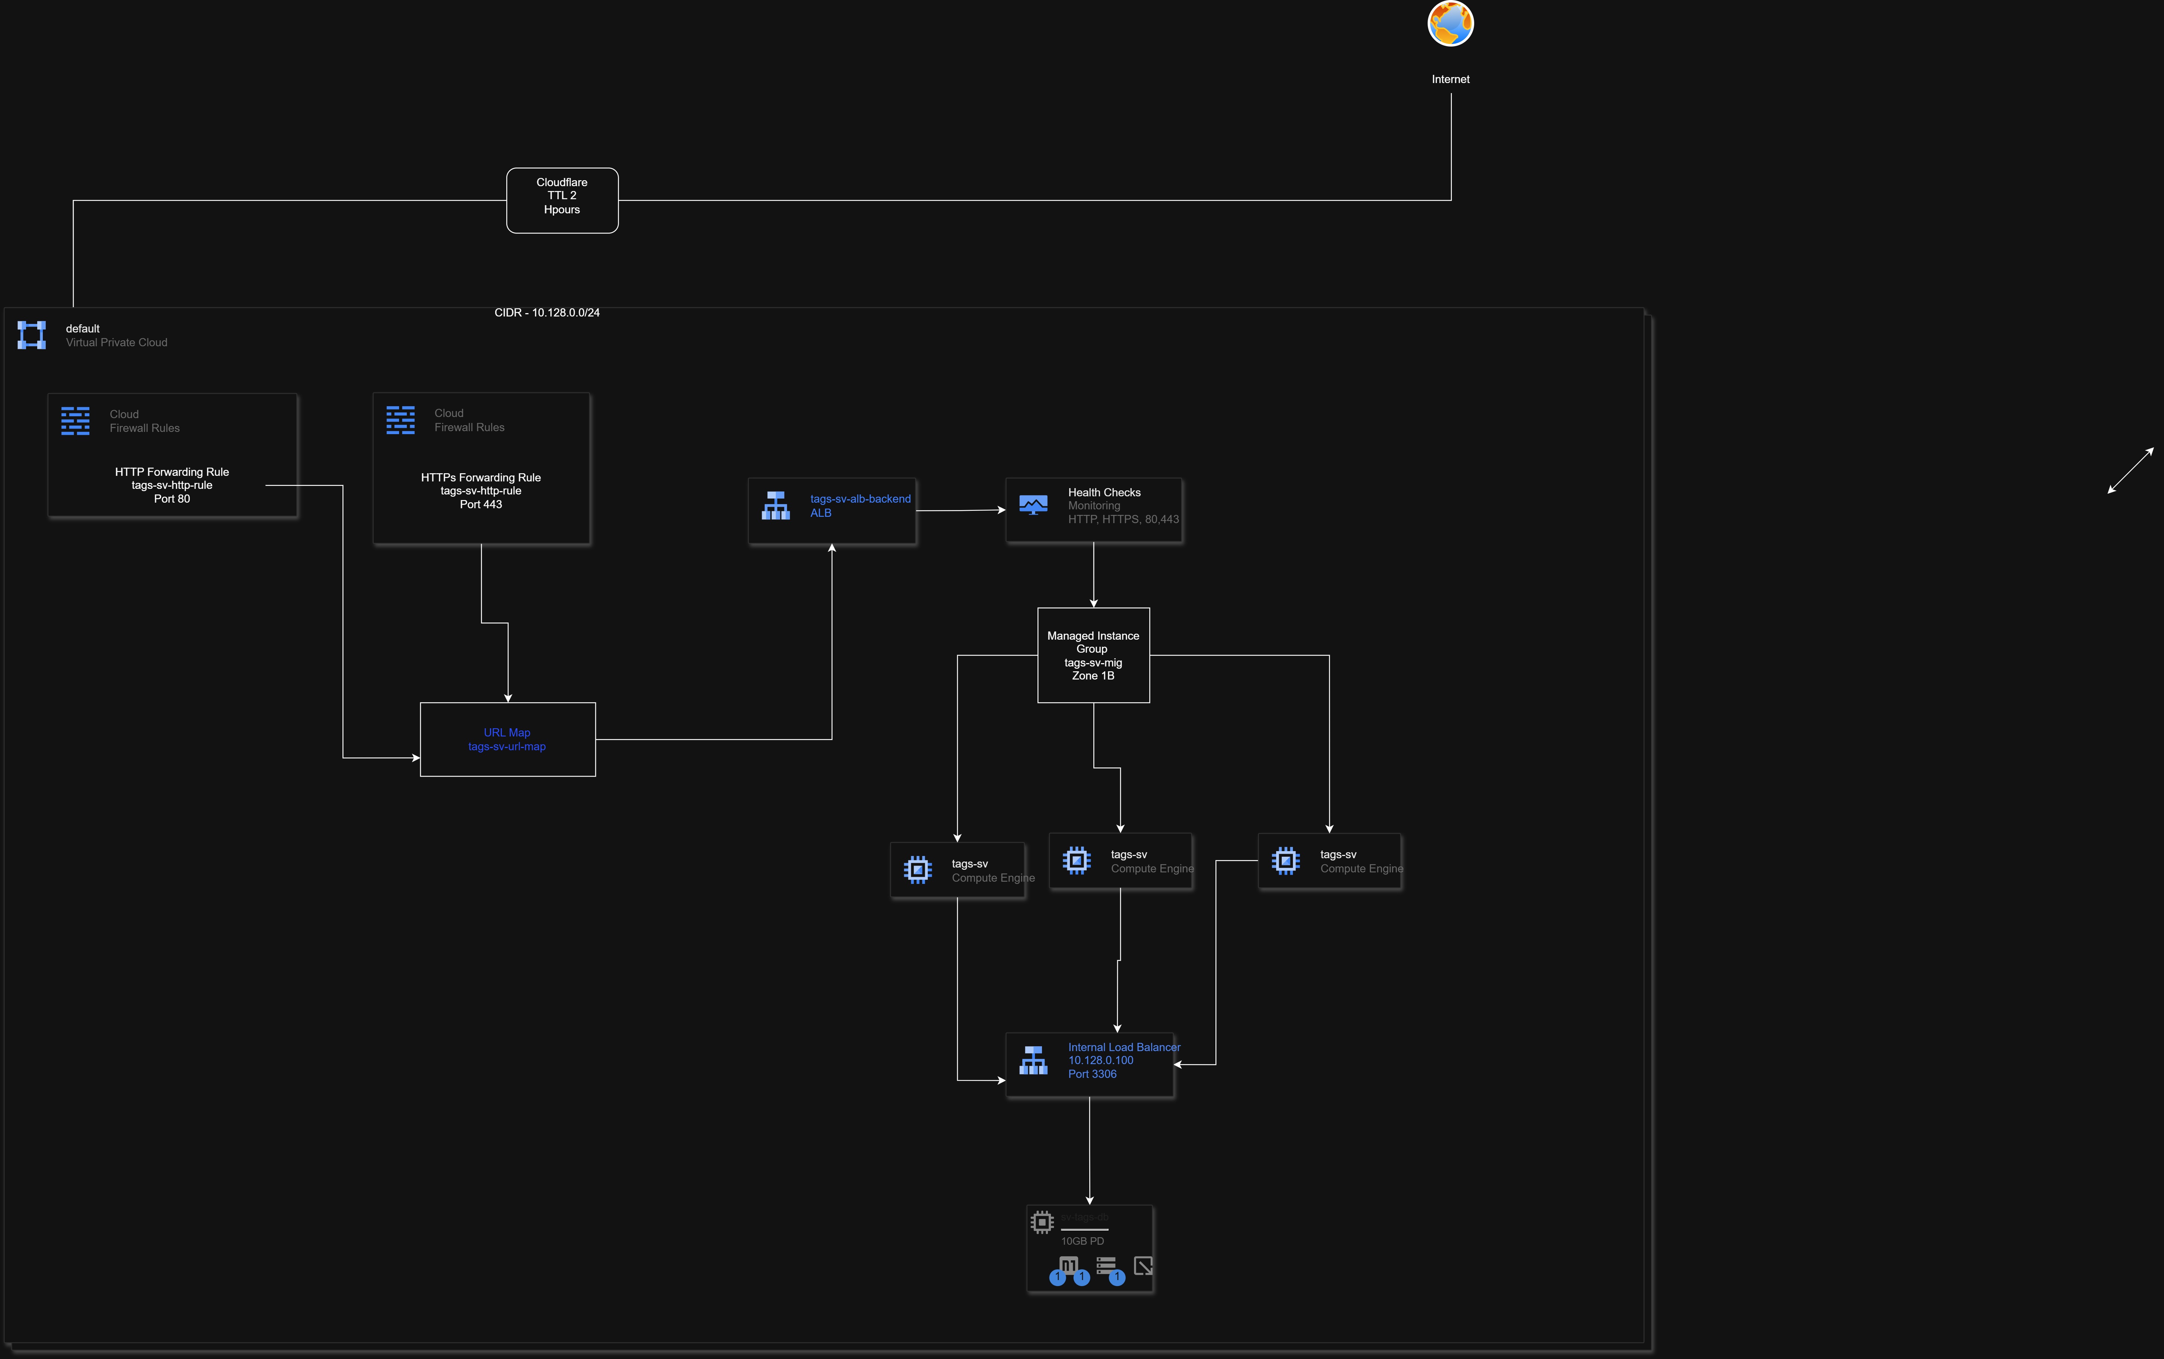Image resolution: width=2164 pixels, height=1359 pixels.
Task: Select the URL Map tags-sv-url-map box
Action: pyautogui.click(x=508, y=740)
